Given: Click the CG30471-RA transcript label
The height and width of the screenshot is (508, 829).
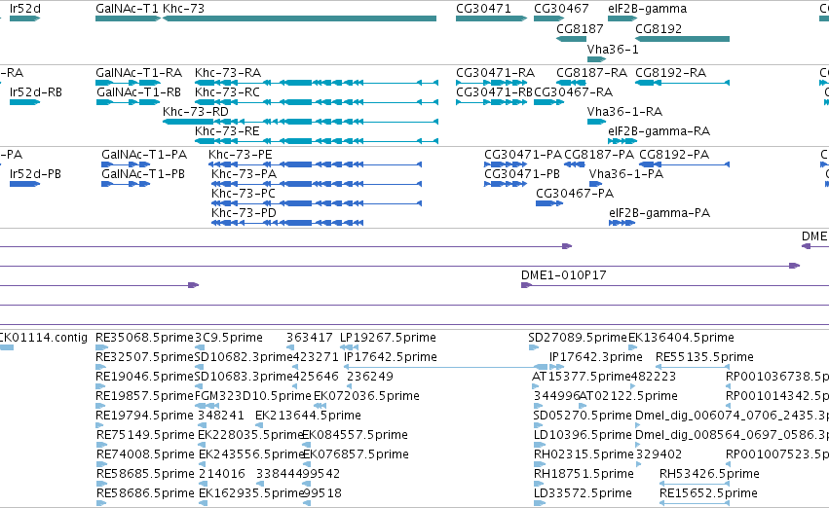Looking at the screenshot, I should [495, 73].
